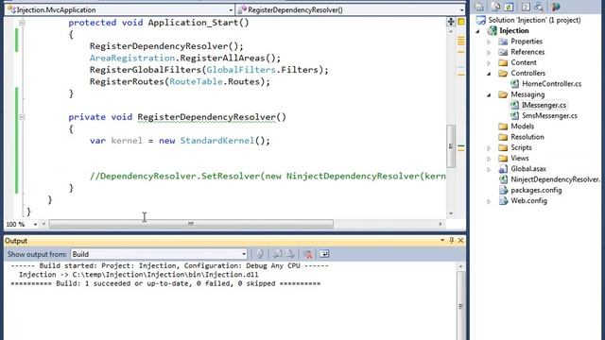Click the Clear All icon in Output toolbar
The image size is (605, 340).
coord(308,254)
